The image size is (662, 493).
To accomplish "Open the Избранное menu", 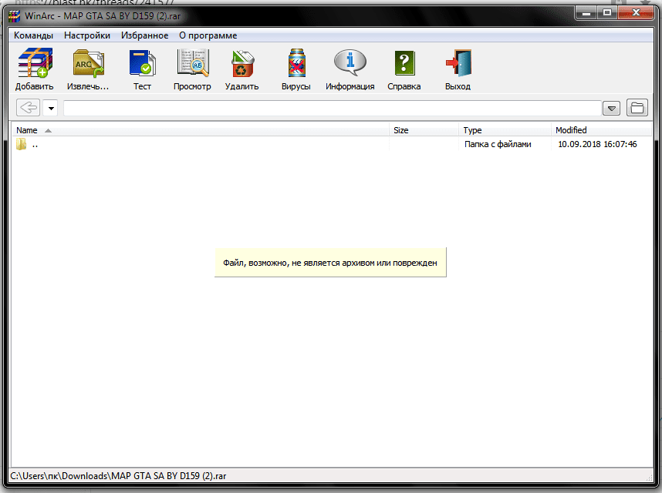I will (145, 35).
